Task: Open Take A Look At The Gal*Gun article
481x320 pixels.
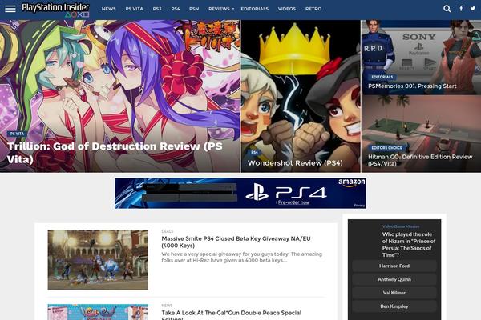Action: click(x=232, y=315)
